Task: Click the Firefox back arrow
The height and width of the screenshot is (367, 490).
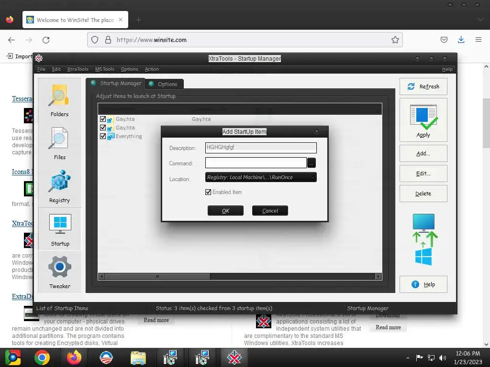Action: click(11, 40)
